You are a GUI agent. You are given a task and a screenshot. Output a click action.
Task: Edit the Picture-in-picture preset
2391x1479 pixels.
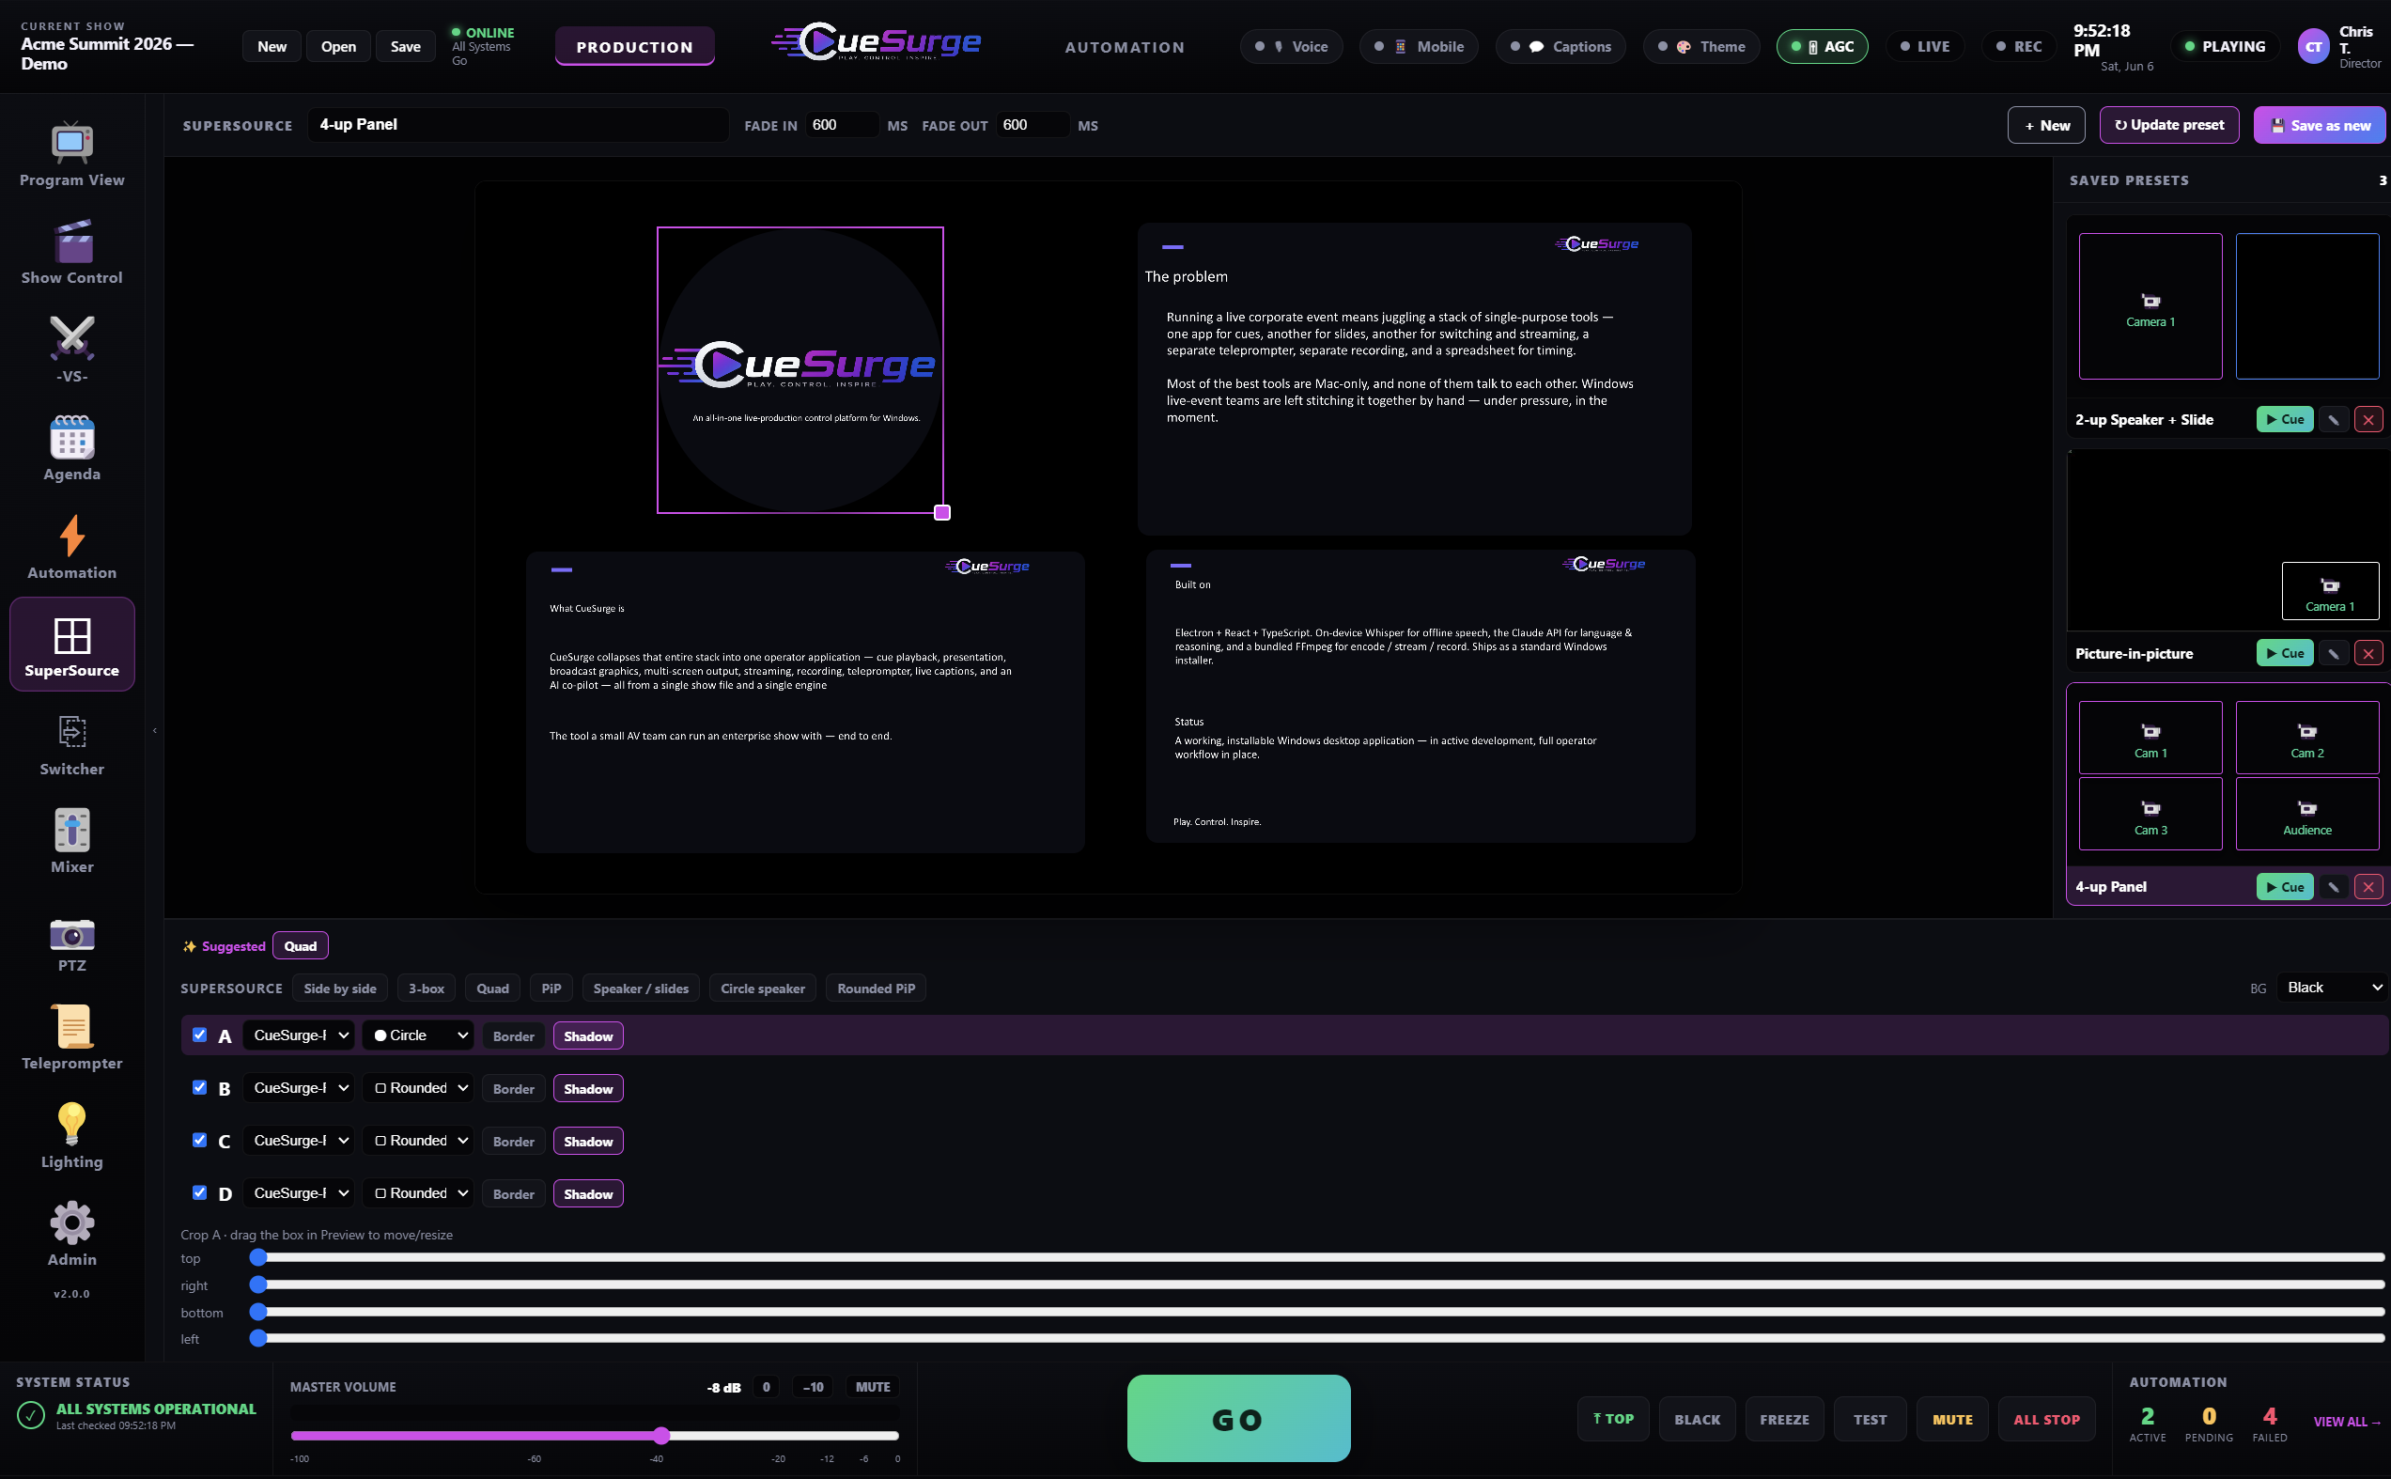pyautogui.click(x=2334, y=653)
